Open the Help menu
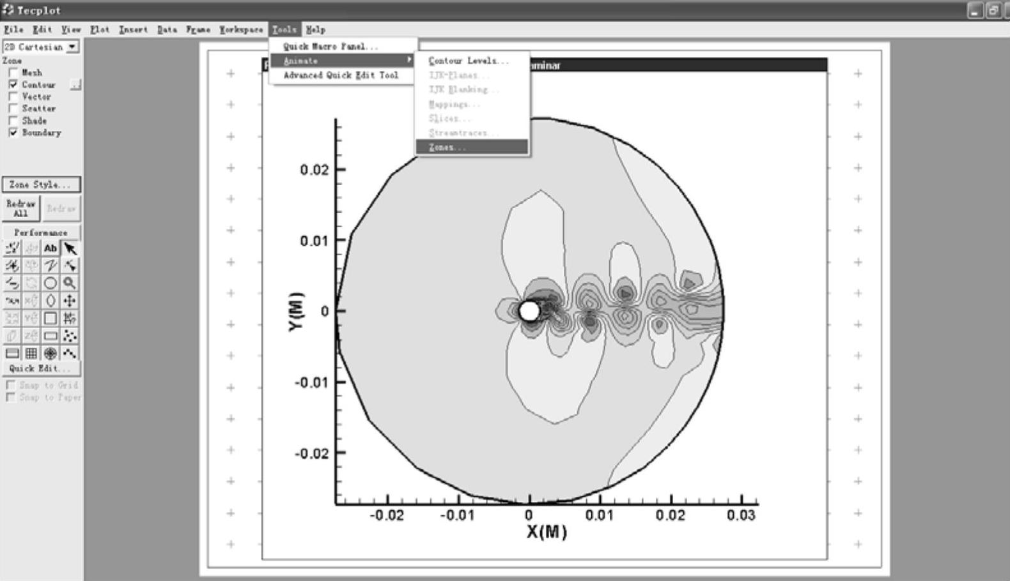The image size is (1010, 581). [316, 29]
